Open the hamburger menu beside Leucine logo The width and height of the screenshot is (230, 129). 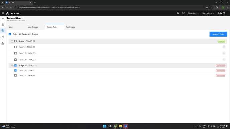[x=3, y=13]
